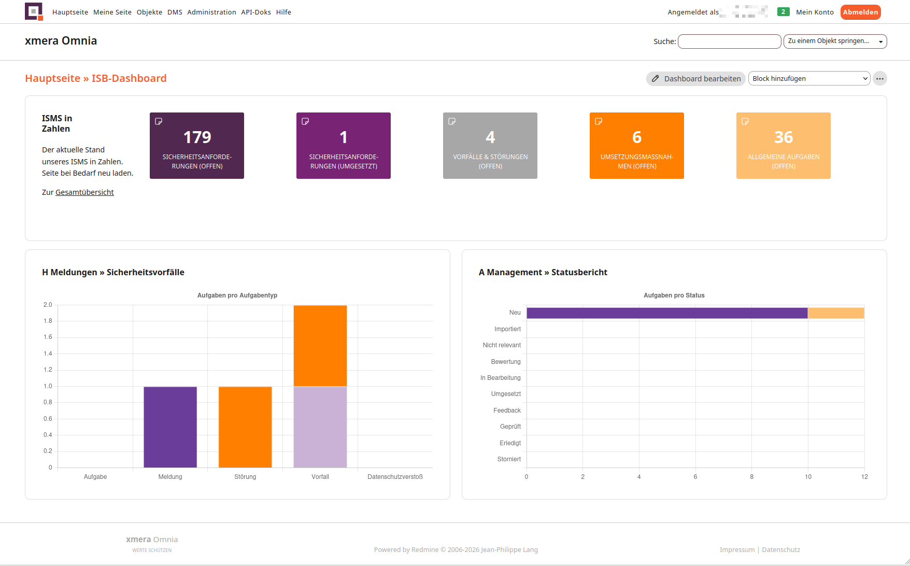910x566 pixels.
Task: Go to Meine Seite
Action: (112, 12)
